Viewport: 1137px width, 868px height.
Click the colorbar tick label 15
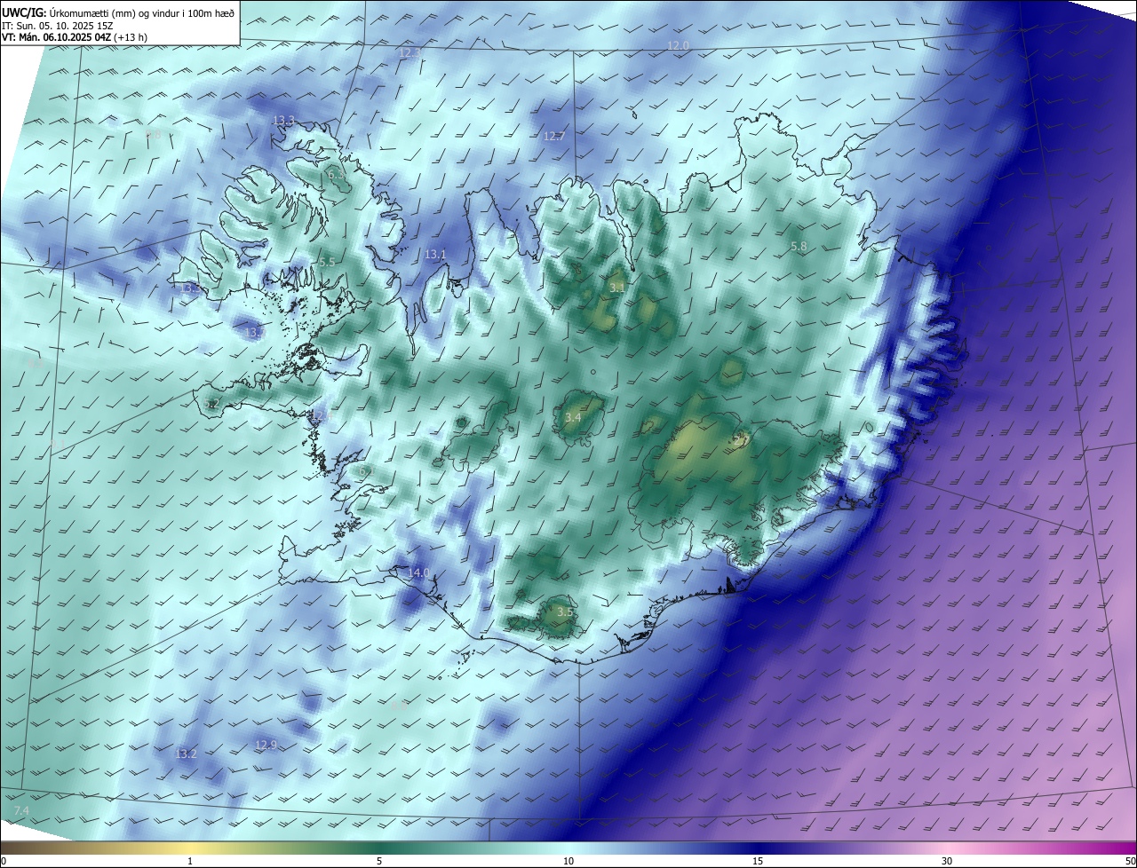point(758,861)
